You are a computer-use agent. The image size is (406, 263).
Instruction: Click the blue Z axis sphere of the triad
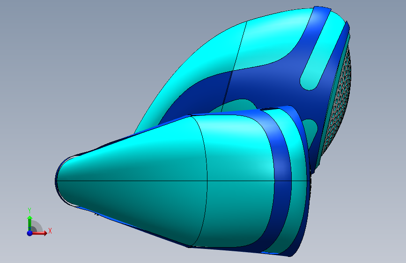click(x=30, y=233)
